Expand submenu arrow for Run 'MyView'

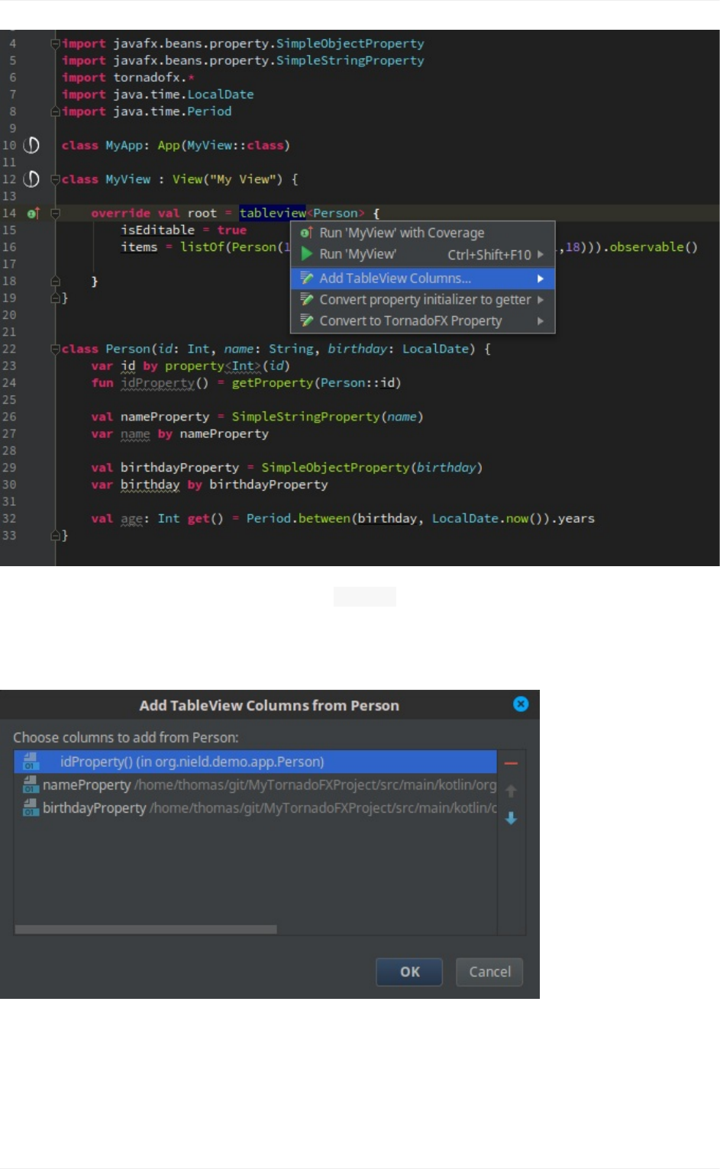point(541,254)
